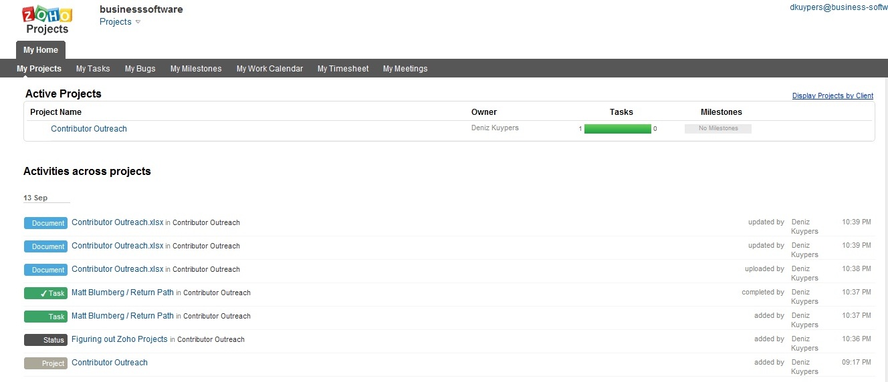Click the 10:36 PM timestamp
The height and width of the screenshot is (382, 888).
(857, 339)
